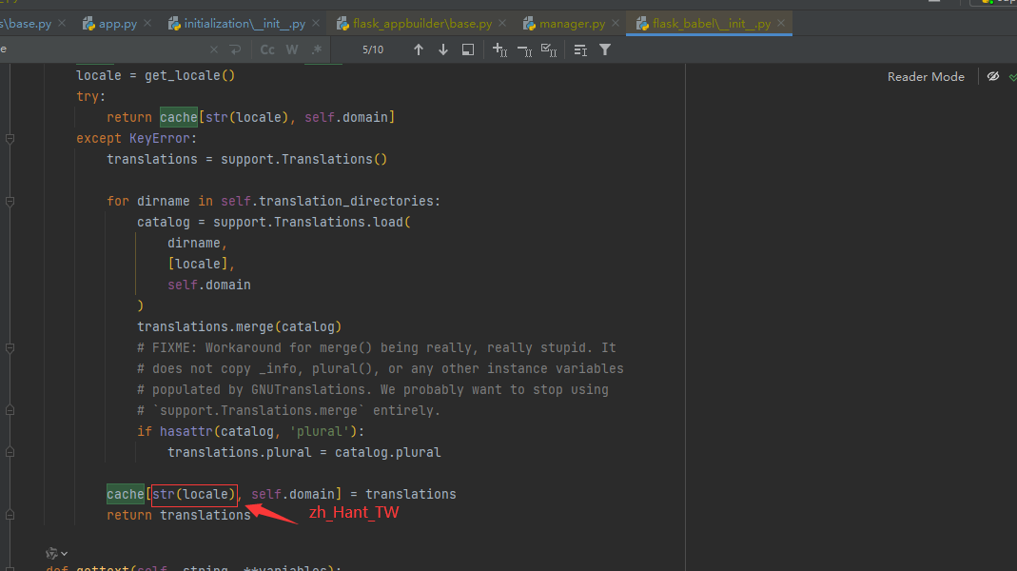This screenshot has height=571, width=1017.
Task: Close the flask_babel\__init__.py tab
Action: click(781, 24)
